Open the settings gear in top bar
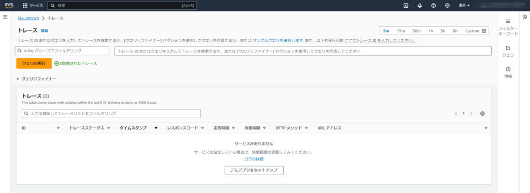Viewport: 530px width, 193px height. 447,5
